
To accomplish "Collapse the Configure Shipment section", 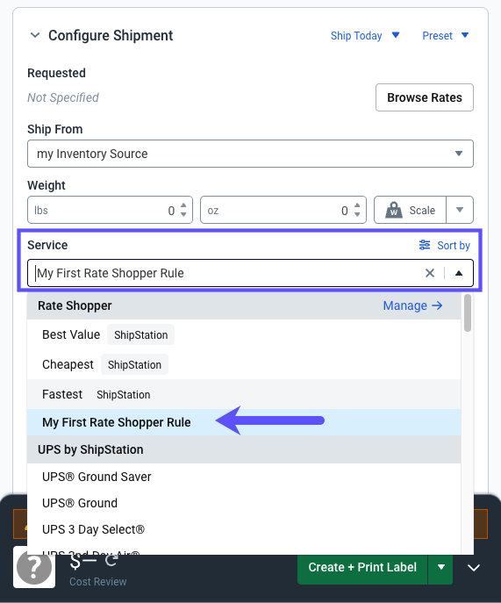I will (35, 35).
